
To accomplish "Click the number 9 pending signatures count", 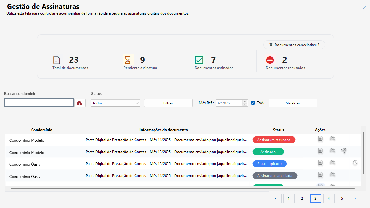I will click(142, 60).
